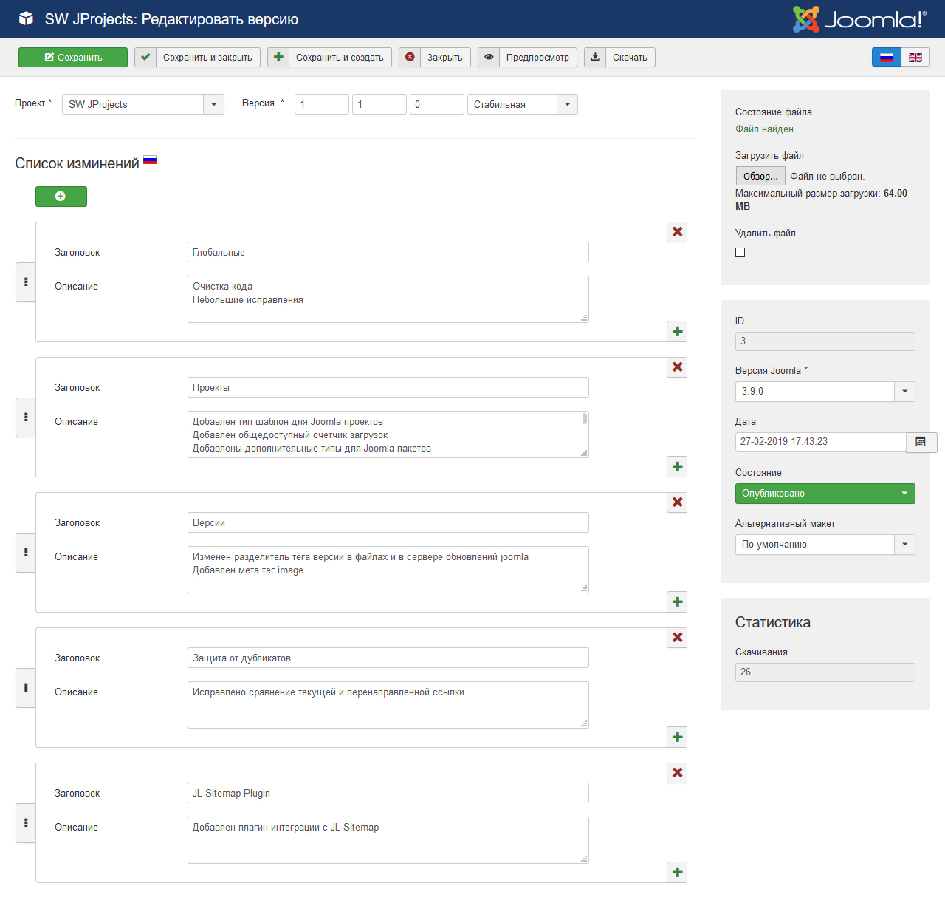Remove the Защита от дубликатов block
The image size is (945, 903).
[x=677, y=638]
